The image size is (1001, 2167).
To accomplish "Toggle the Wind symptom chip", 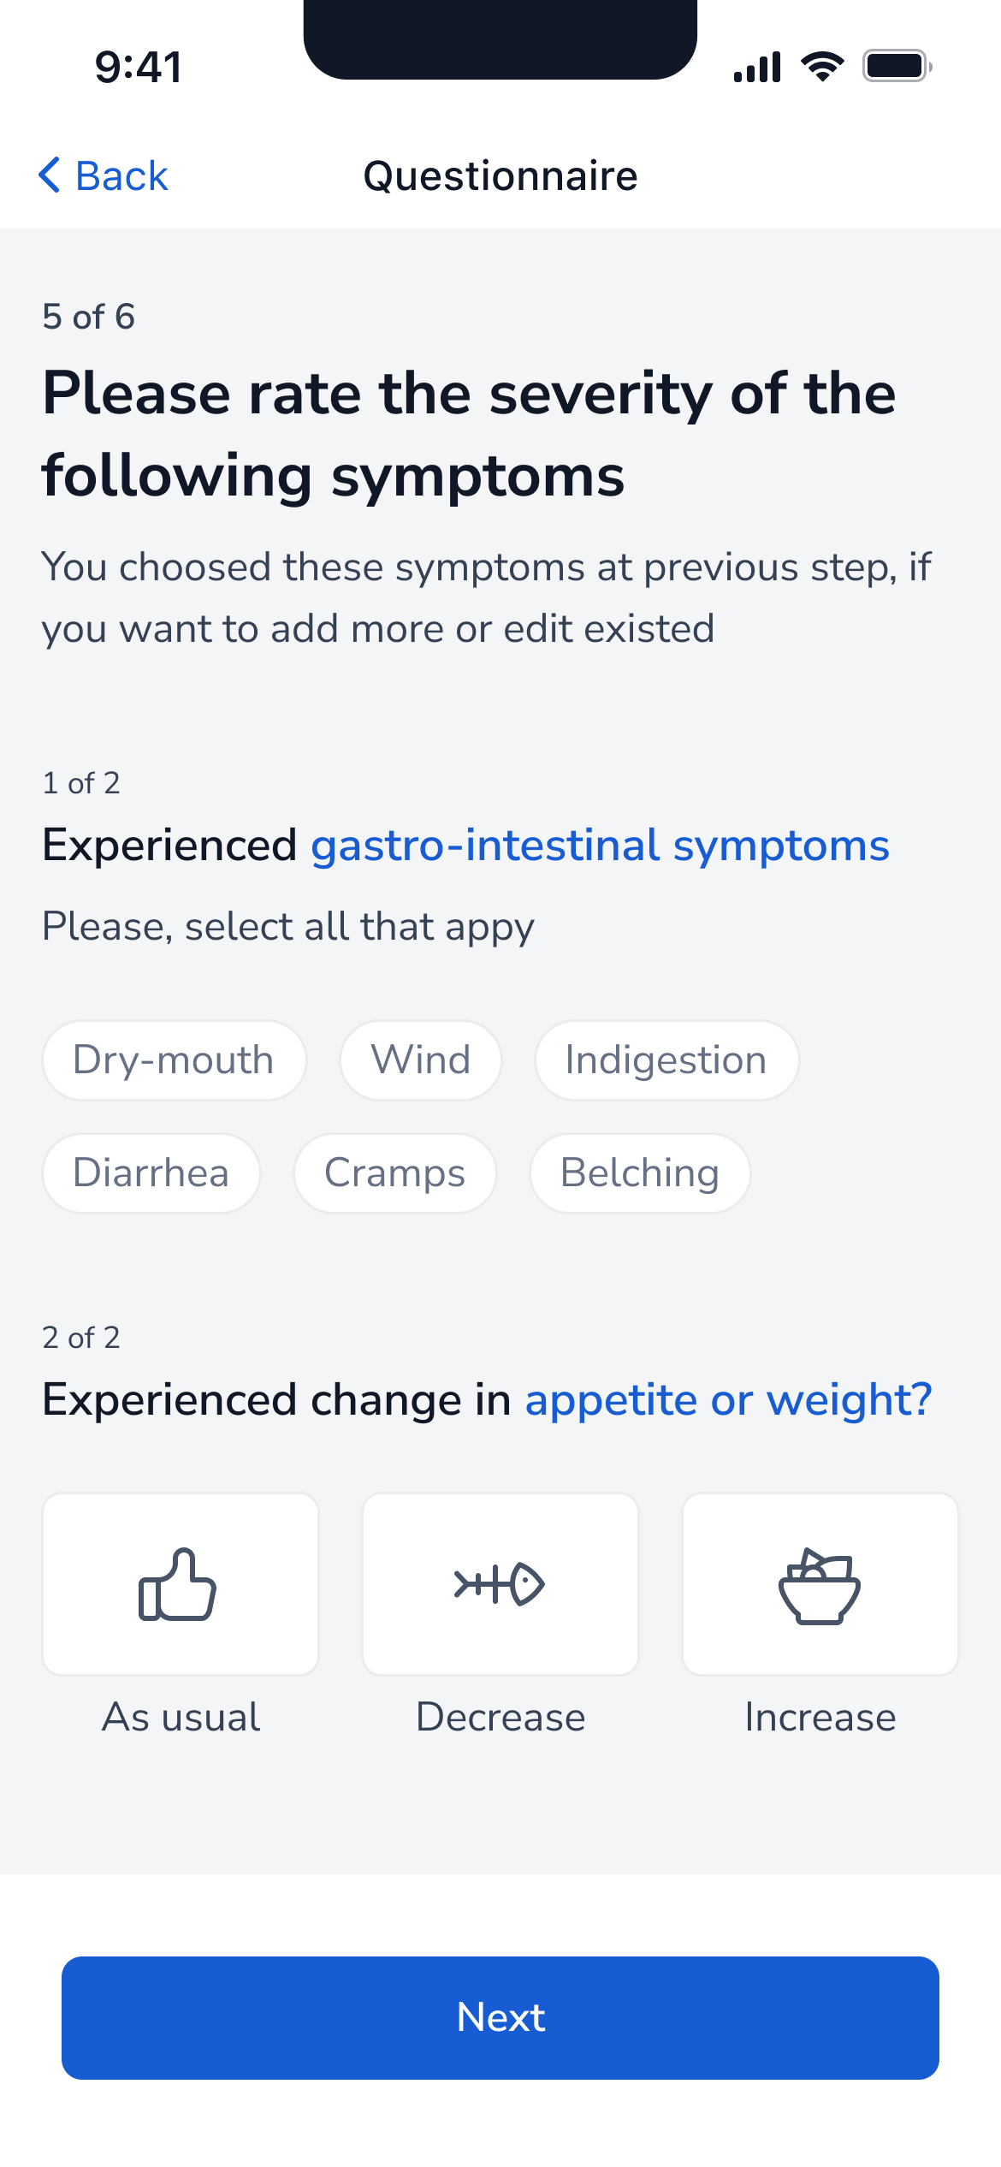I will click(421, 1060).
